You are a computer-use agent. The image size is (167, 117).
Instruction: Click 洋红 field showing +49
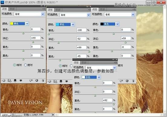(36, 38)
